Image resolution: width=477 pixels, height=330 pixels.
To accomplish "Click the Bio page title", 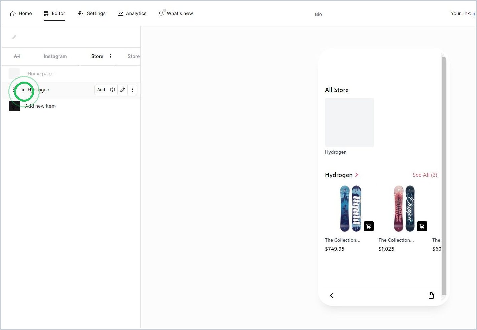I will (318, 14).
